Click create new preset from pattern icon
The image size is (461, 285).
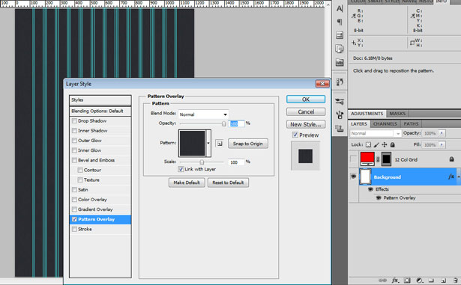pyautogui.click(x=220, y=144)
